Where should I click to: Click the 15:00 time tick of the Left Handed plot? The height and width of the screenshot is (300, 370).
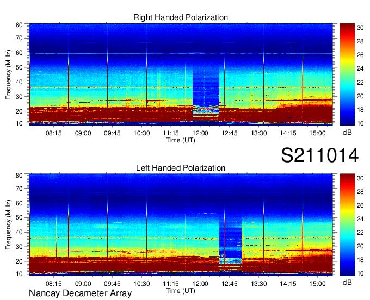[317, 284]
